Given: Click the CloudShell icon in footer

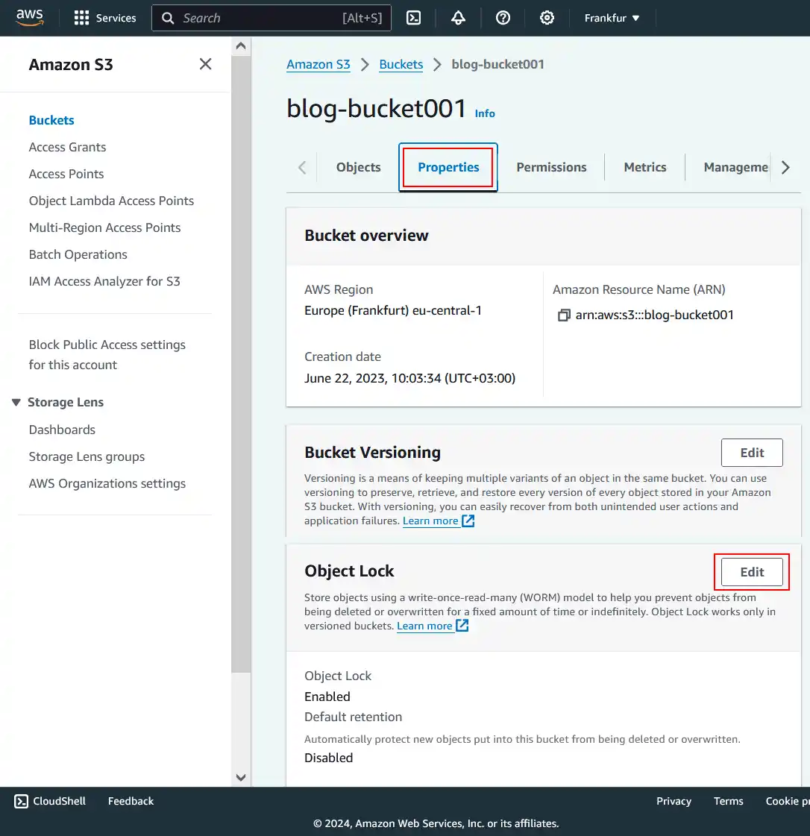Looking at the screenshot, I should (x=21, y=802).
